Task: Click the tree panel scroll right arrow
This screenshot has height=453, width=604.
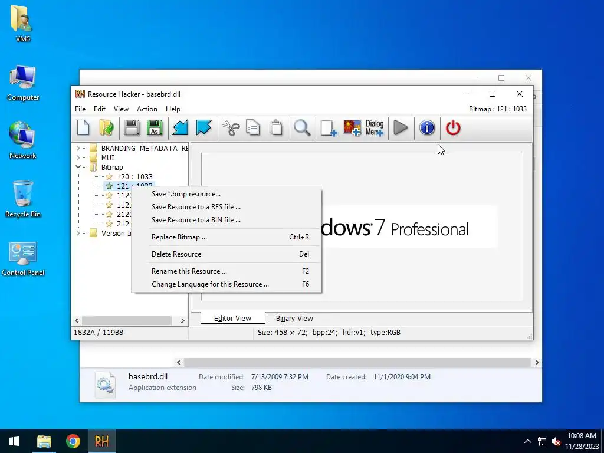Action: 183,320
